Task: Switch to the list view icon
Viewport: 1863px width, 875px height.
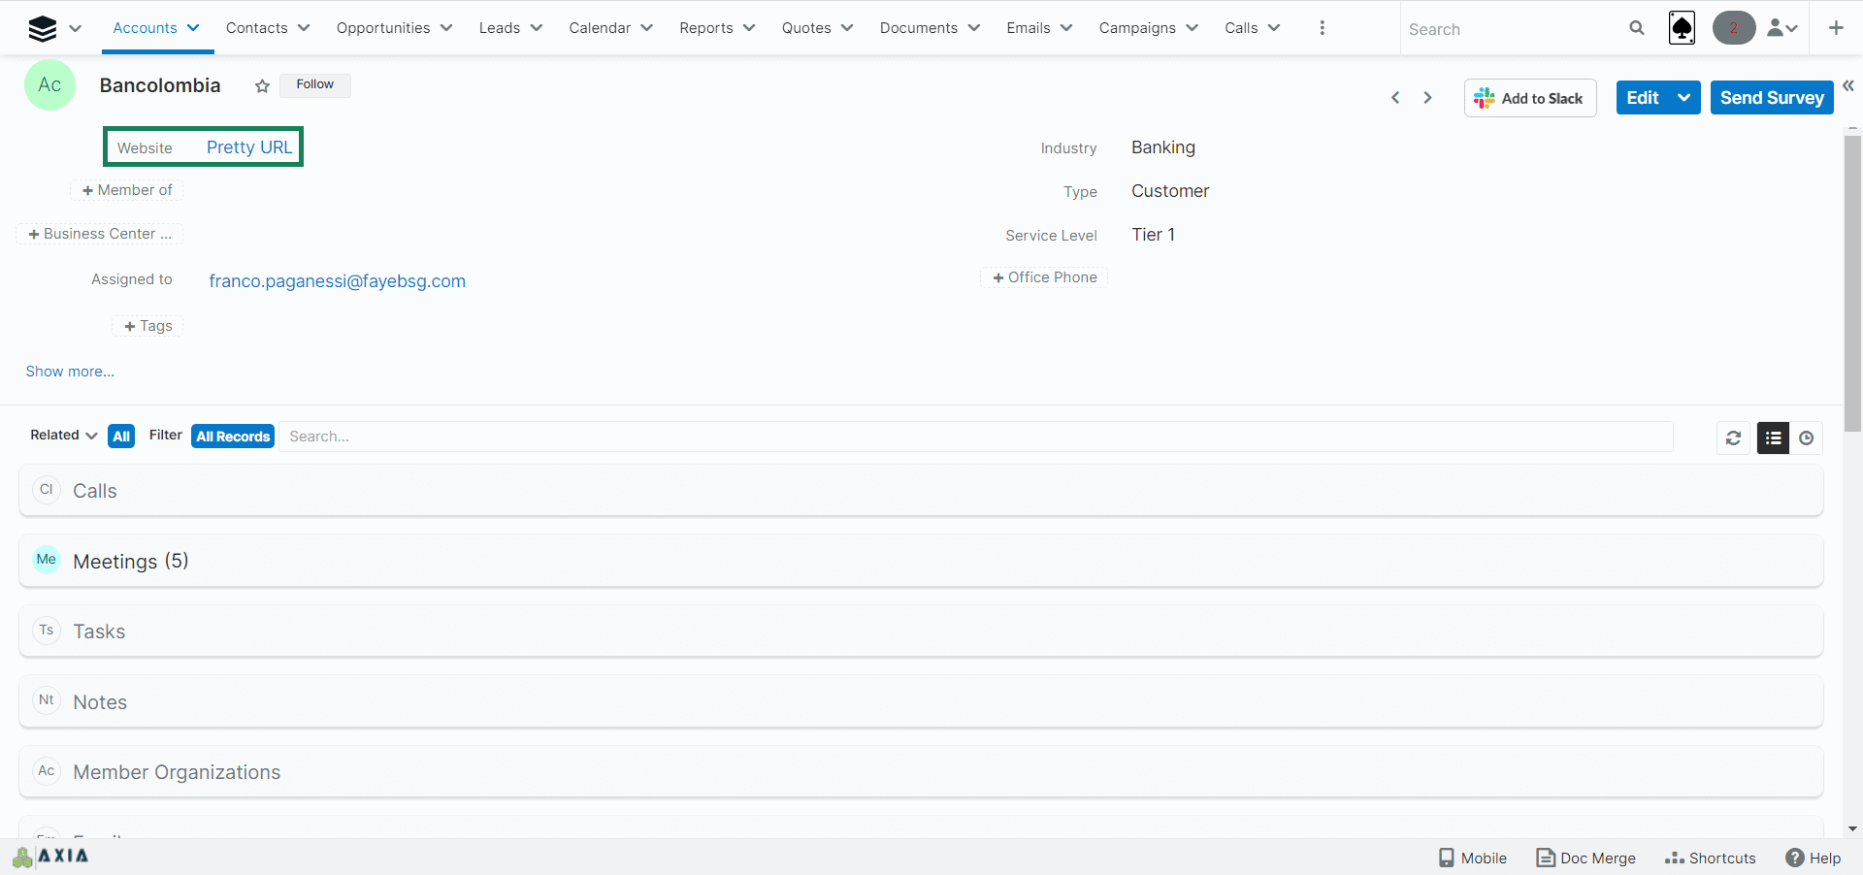Action: point(1774,438)
